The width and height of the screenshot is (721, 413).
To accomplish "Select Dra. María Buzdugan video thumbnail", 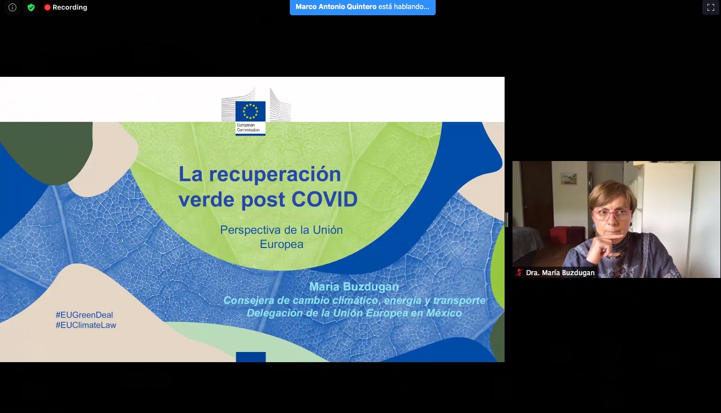I will coord(616,219).
